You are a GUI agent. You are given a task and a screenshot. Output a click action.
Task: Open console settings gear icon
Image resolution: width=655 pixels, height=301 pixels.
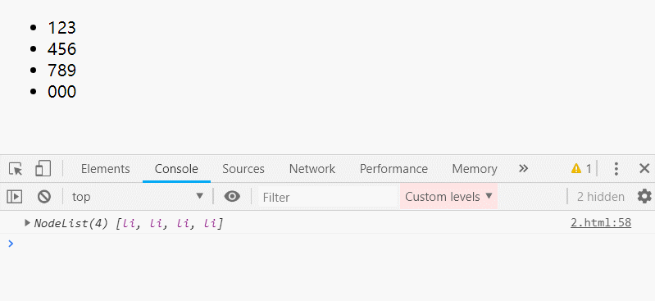644,196
